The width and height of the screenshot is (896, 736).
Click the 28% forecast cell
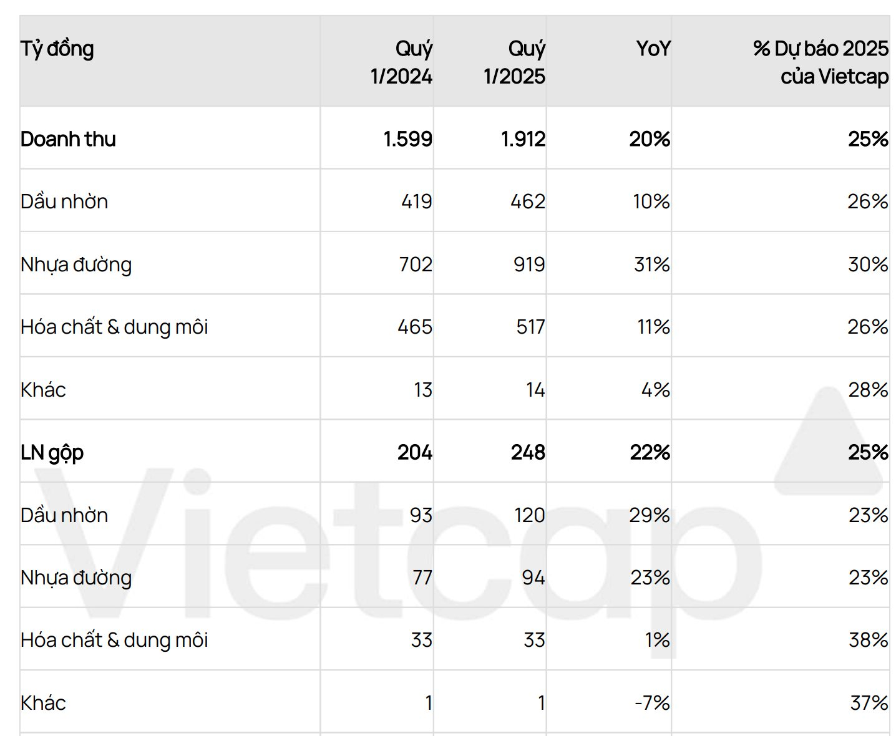pyautogui.click(x=868, y=390)
